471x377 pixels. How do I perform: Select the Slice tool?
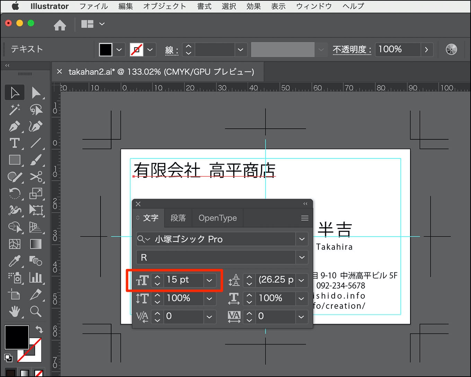[x=36, y=295]
